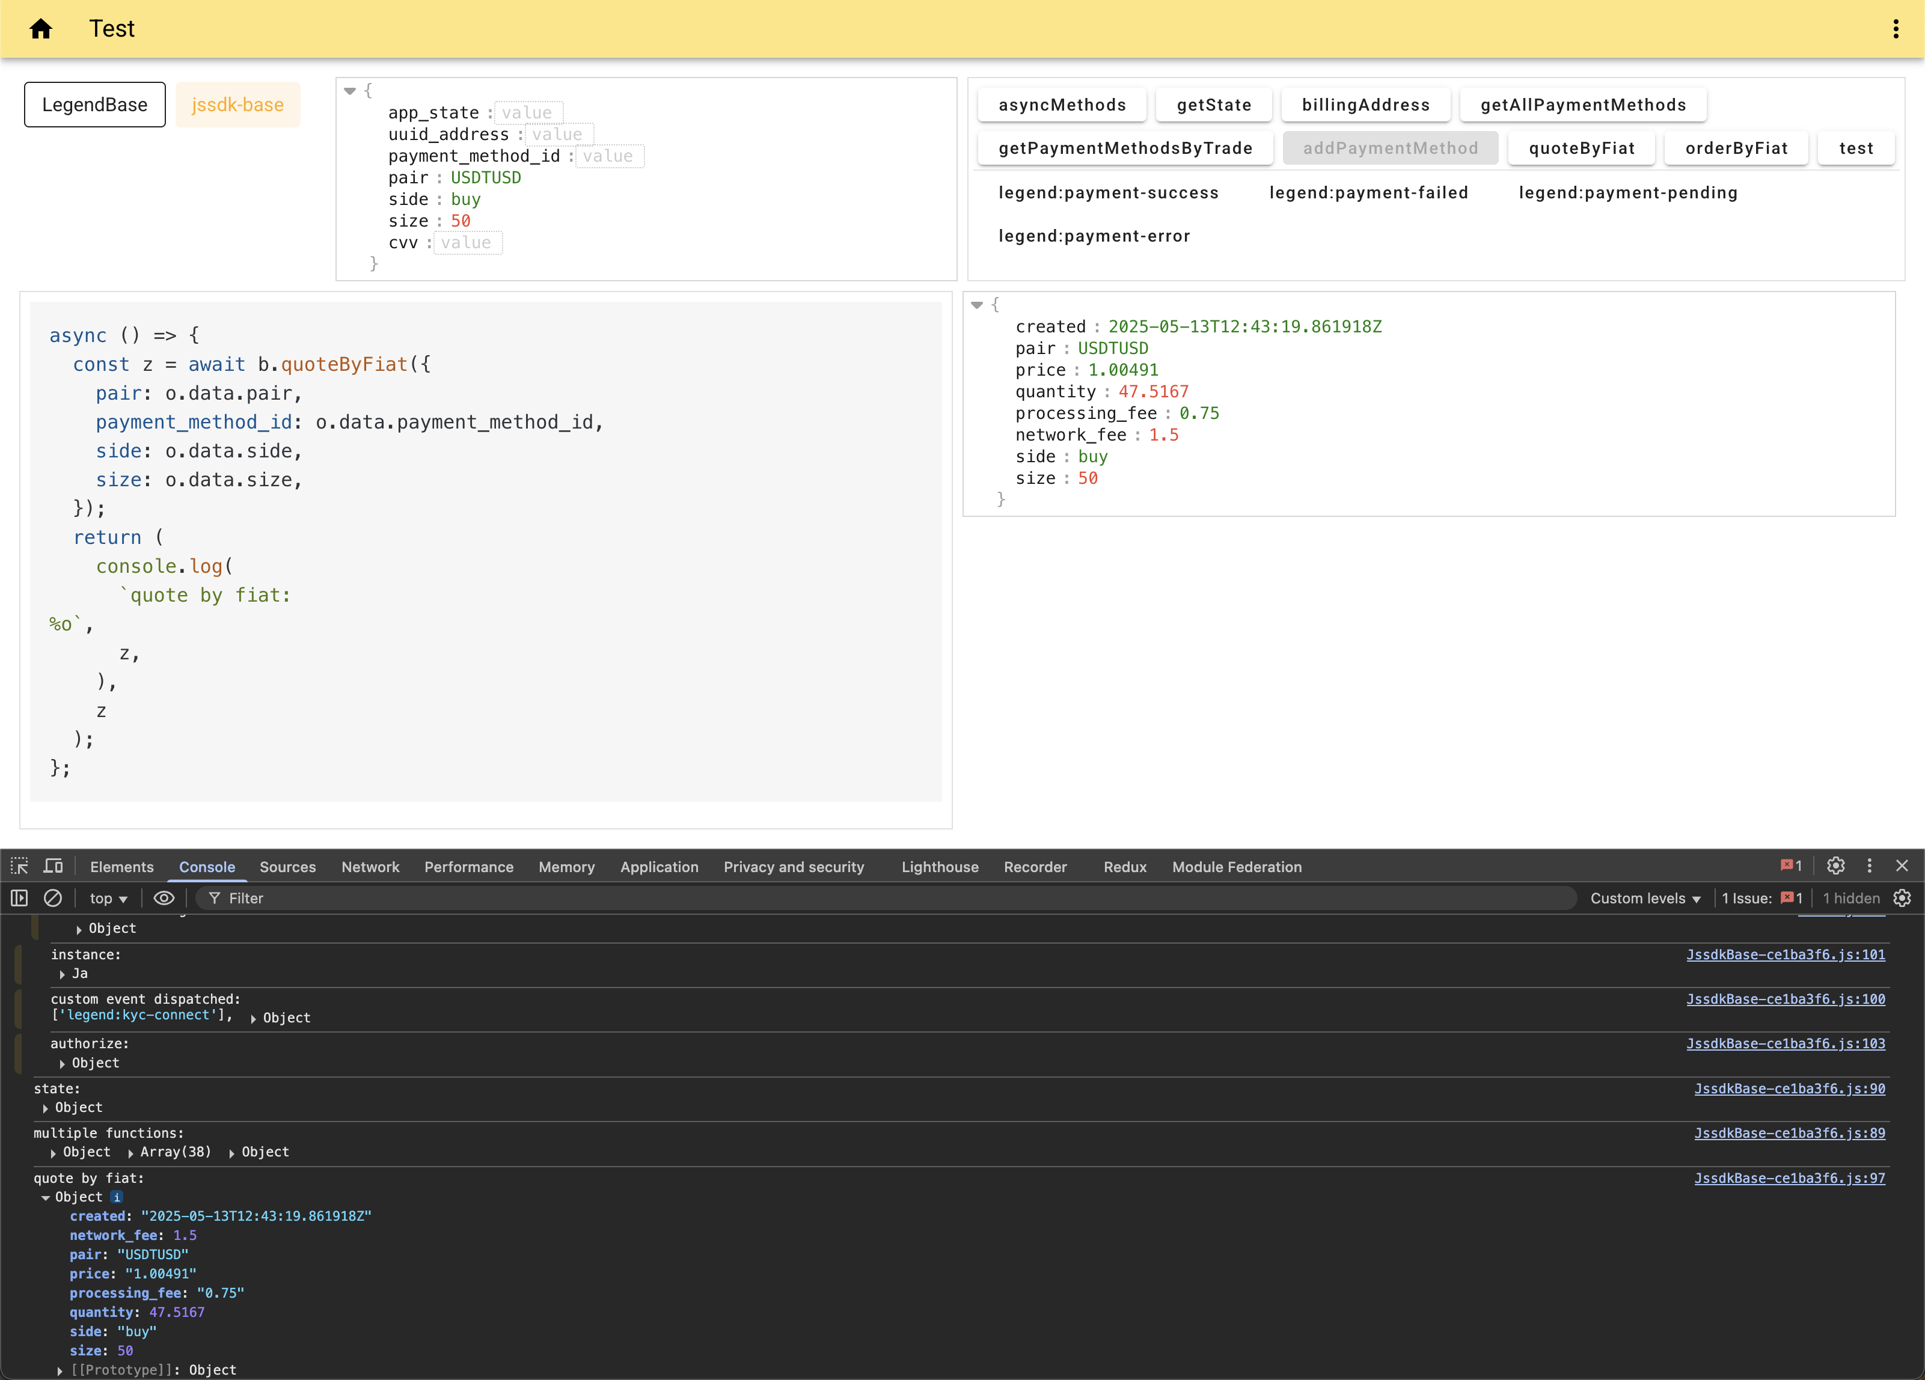
Task: Click getPaymentMethodsByTrade button
Action: point(1125,148)
